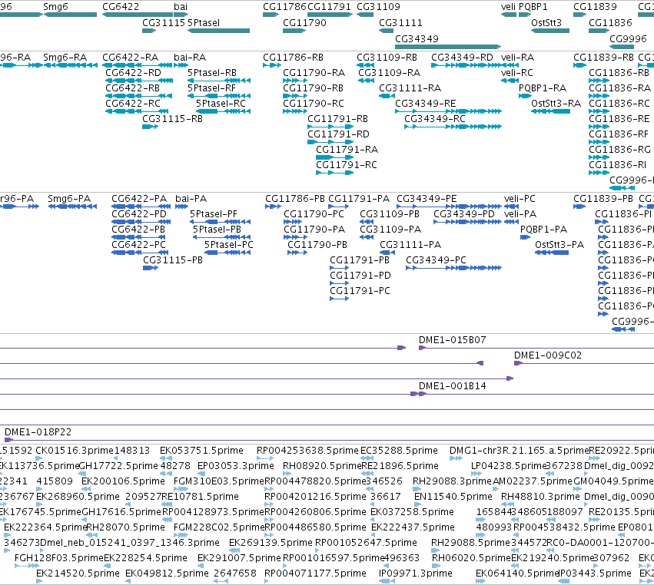Select EST RH28070.5prime label
Viewport: 654px width, 585px height.
tap(125, 527)
